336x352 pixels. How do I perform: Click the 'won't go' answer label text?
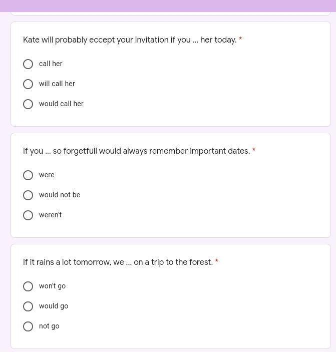[x=52, y=286]
